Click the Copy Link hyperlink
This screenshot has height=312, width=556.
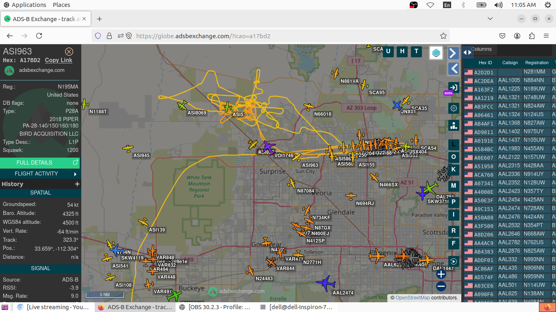tap(59, 60)
